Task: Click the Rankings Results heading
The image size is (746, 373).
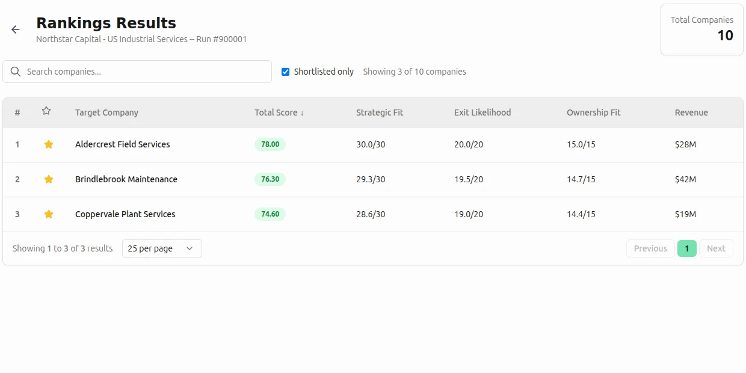Action: (x=106, y=23)
